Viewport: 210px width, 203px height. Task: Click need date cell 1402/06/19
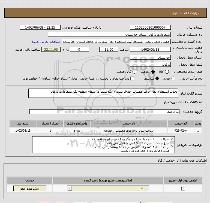point(23,131)
